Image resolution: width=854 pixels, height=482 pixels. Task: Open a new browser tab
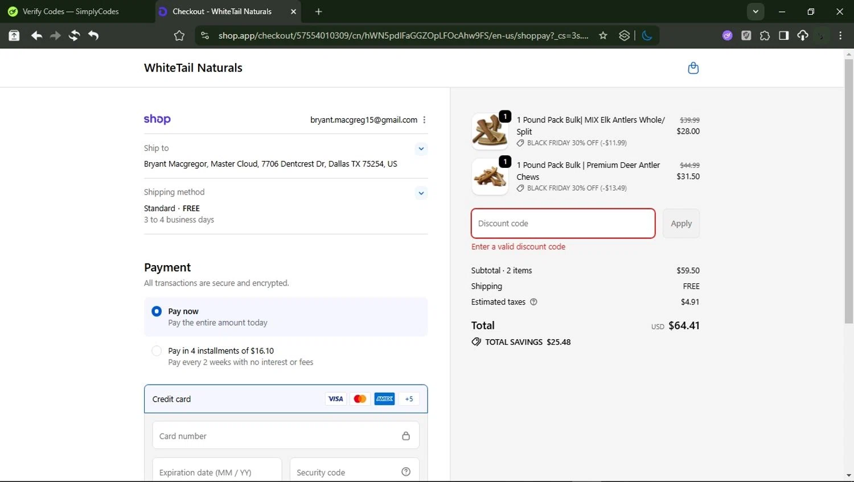[318, 11]
